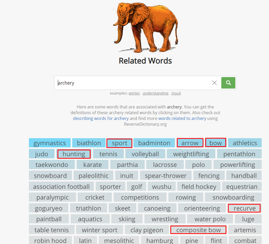Open the 'cloud' example link

[176, 93]
